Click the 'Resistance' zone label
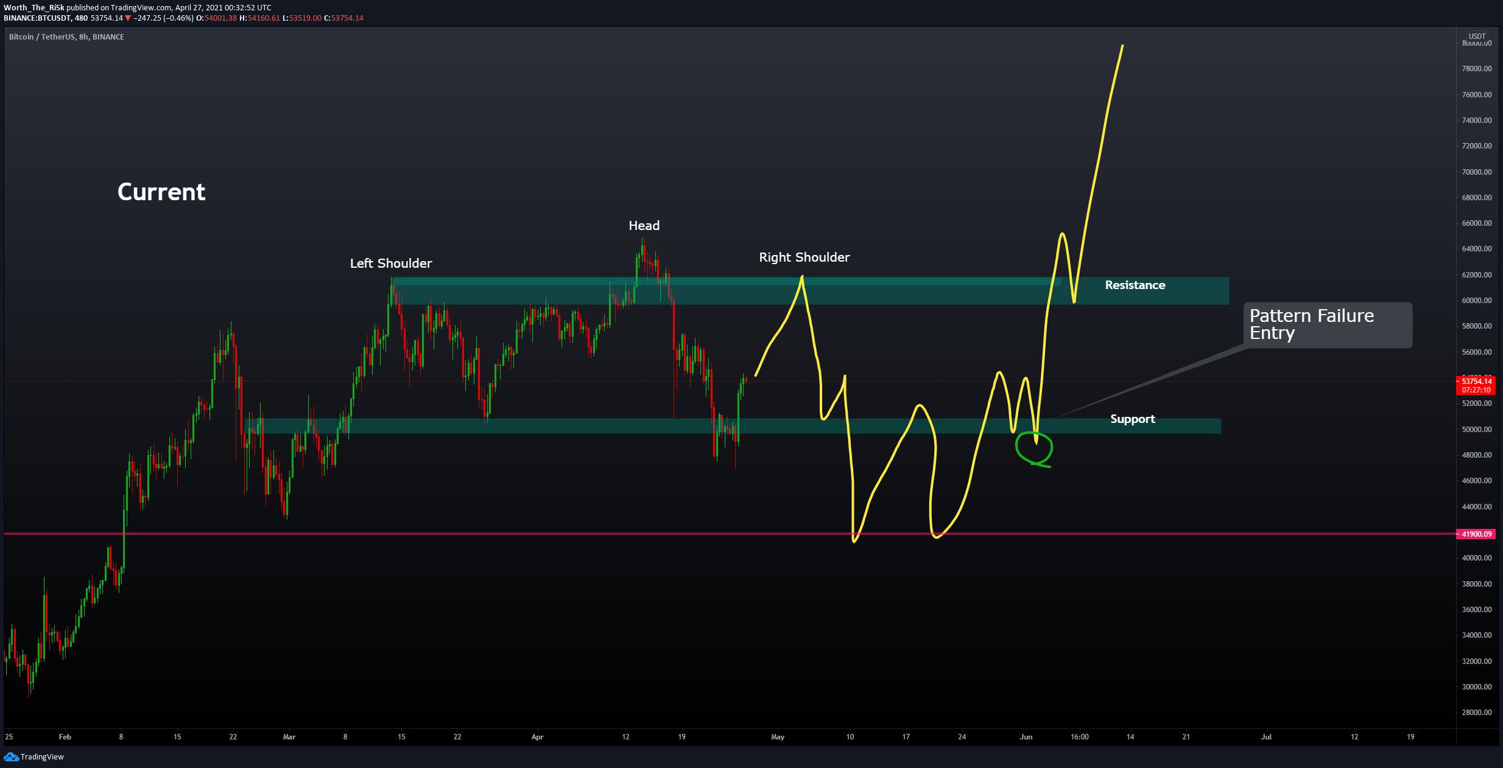This screenshot has height=768, width=1503. click(x=1135, y=285)
